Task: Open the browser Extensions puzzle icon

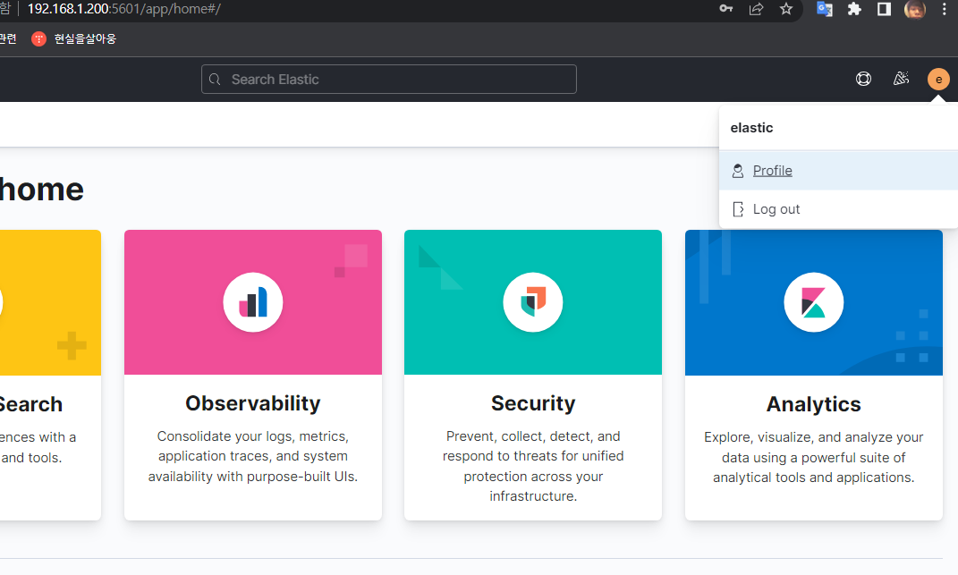Action: point(854,9)
